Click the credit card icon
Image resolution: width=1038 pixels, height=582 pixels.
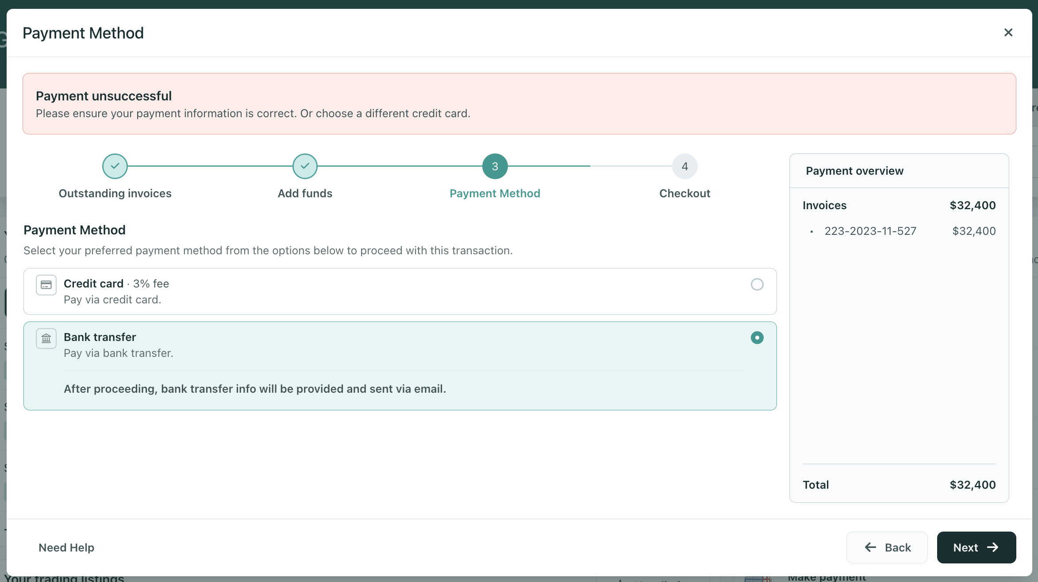click(46, 285)
